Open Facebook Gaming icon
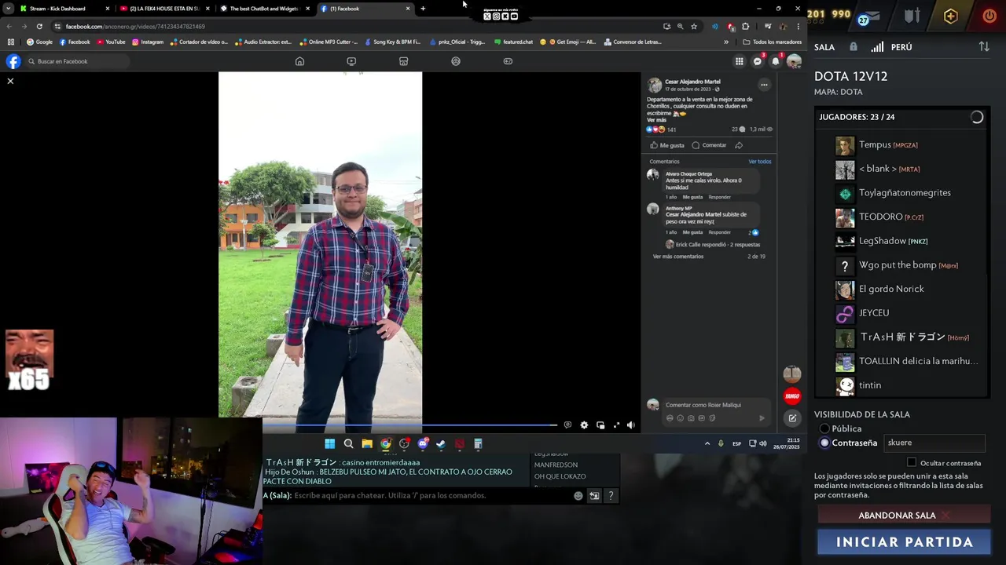Image resolution: width=1006 pixels, height=565 pixels. click(x=508, y=61)
